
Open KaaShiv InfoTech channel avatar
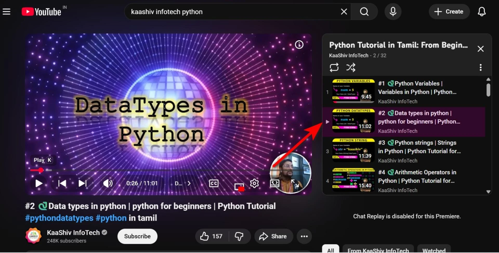pyautogui.click(x=34, y=236)
